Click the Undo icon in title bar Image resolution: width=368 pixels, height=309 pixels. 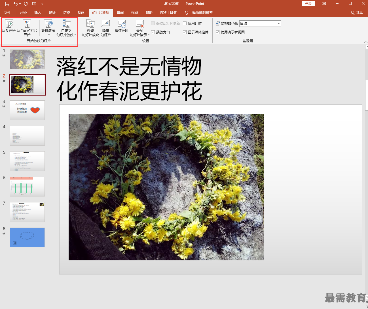15,4
